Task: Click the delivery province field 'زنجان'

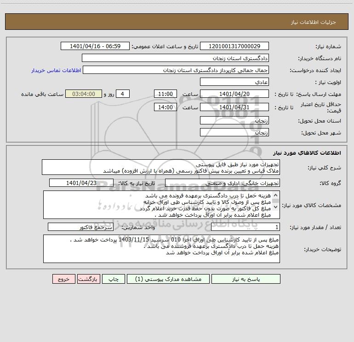Action: 234,121
